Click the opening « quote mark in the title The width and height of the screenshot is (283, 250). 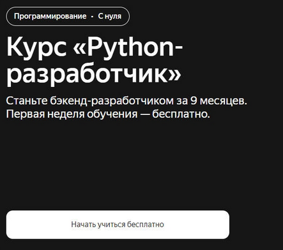coord(80,49)
